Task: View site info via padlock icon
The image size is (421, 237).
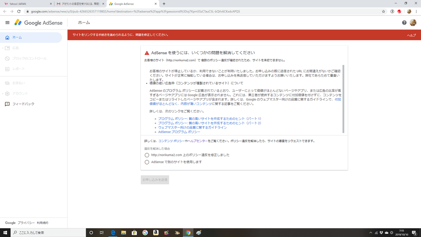Action: point(28,11)
